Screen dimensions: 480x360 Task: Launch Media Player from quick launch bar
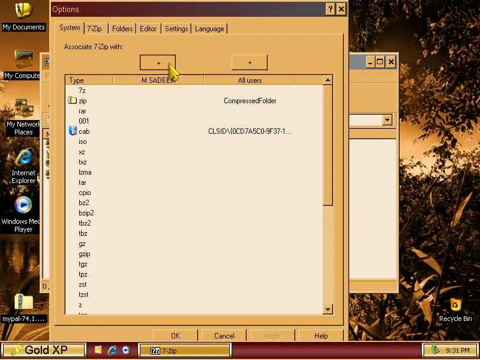pyautogui.click(x=126, y=350)
